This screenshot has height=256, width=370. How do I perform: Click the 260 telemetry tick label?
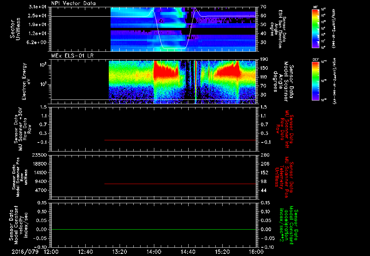point(264,155)
